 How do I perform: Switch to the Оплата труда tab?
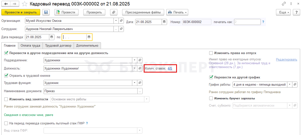(x=30, y=46)
